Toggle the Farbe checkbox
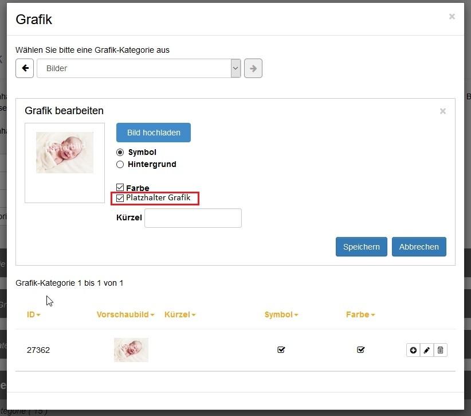 point(120,188)
